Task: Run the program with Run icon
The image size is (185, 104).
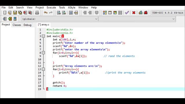Action: tap(110, 13)
